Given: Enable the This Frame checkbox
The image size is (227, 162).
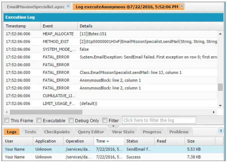Looking at the screenshot, I should [7, 120].
